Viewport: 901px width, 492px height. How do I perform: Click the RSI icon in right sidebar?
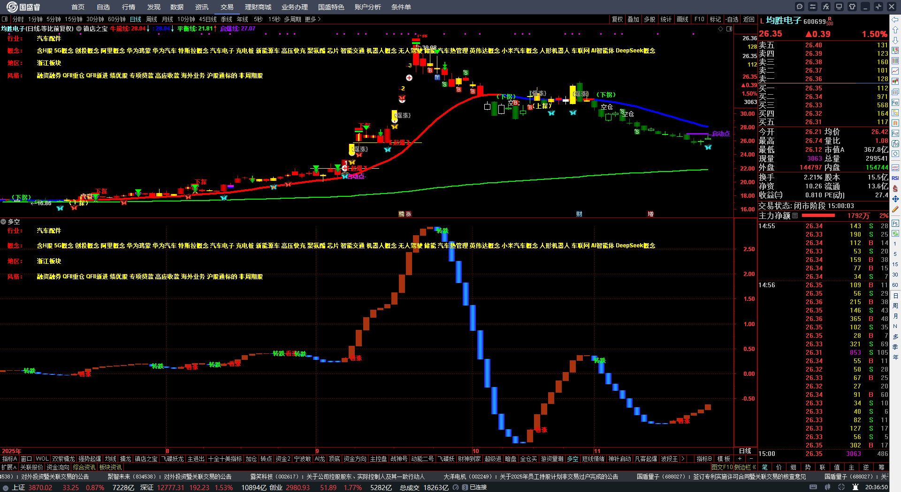coord(895,178)
